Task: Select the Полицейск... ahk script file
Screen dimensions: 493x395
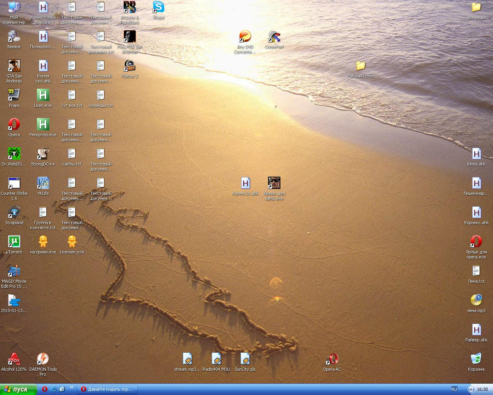Action: [x=43, y=40]
